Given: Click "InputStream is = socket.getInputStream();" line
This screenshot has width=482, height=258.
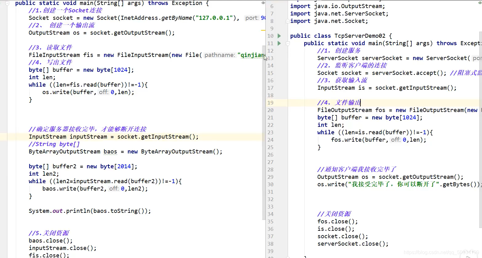Looking at the screenshot, I should (387, 88).
